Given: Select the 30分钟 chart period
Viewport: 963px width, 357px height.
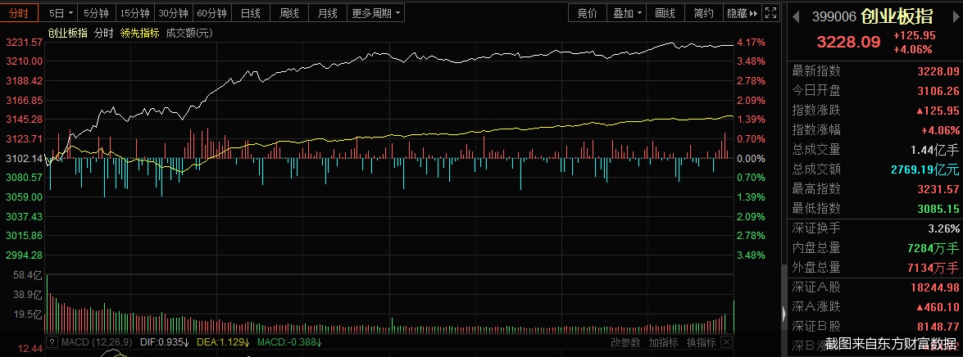Looking at the screenshot, I should [173, 12].
